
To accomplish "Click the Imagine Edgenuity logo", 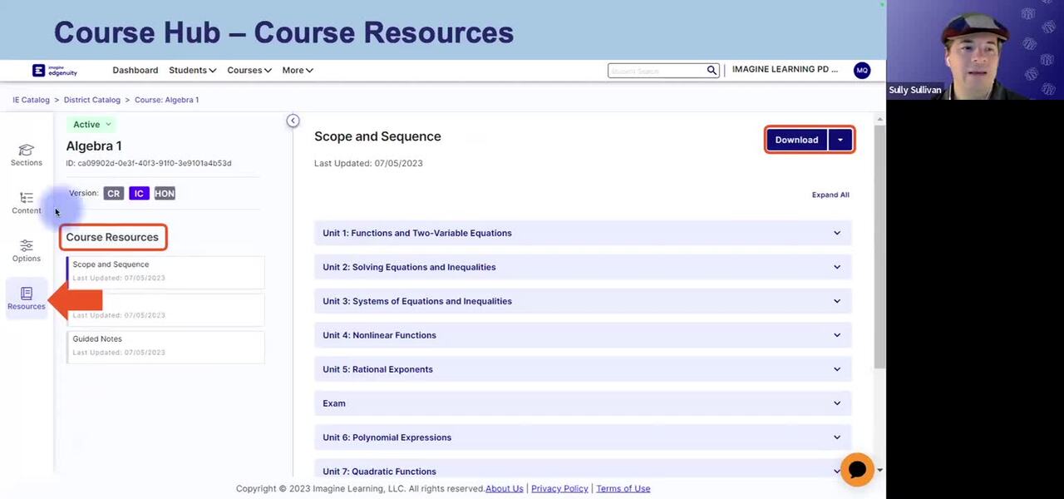I will tap(55, 71).
